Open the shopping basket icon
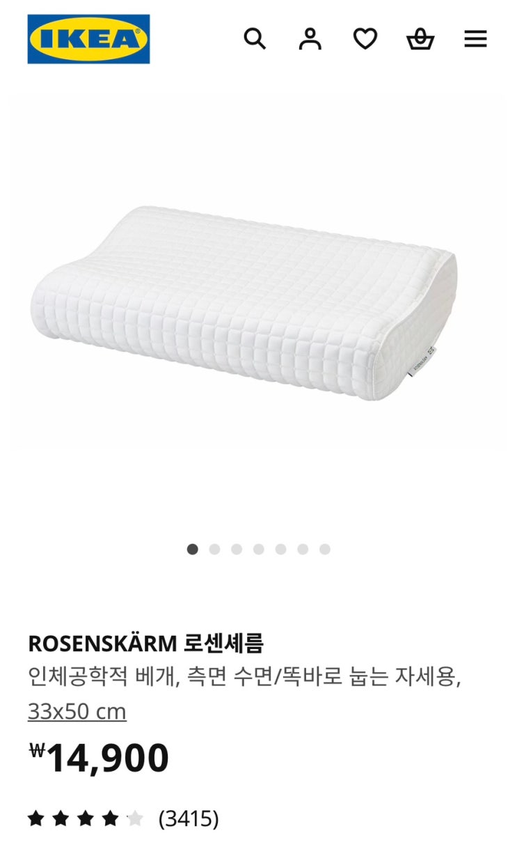 coord(420,39)
